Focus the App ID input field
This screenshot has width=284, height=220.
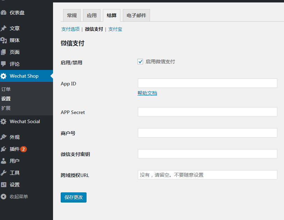(x=207, y=83)
